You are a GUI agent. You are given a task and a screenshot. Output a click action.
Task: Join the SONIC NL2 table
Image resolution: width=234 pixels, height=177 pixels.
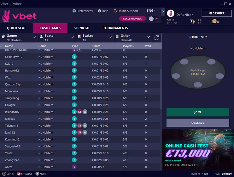198,112
